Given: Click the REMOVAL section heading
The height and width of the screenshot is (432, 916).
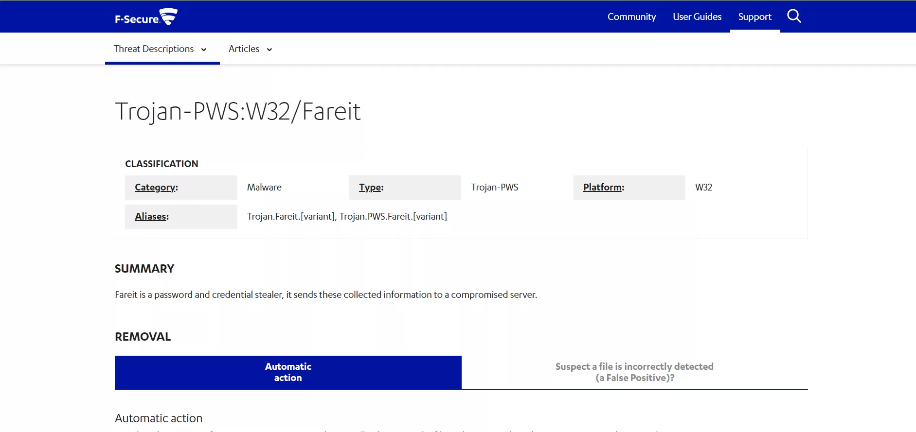Looking at the screenshot, I should coord(143,337).
